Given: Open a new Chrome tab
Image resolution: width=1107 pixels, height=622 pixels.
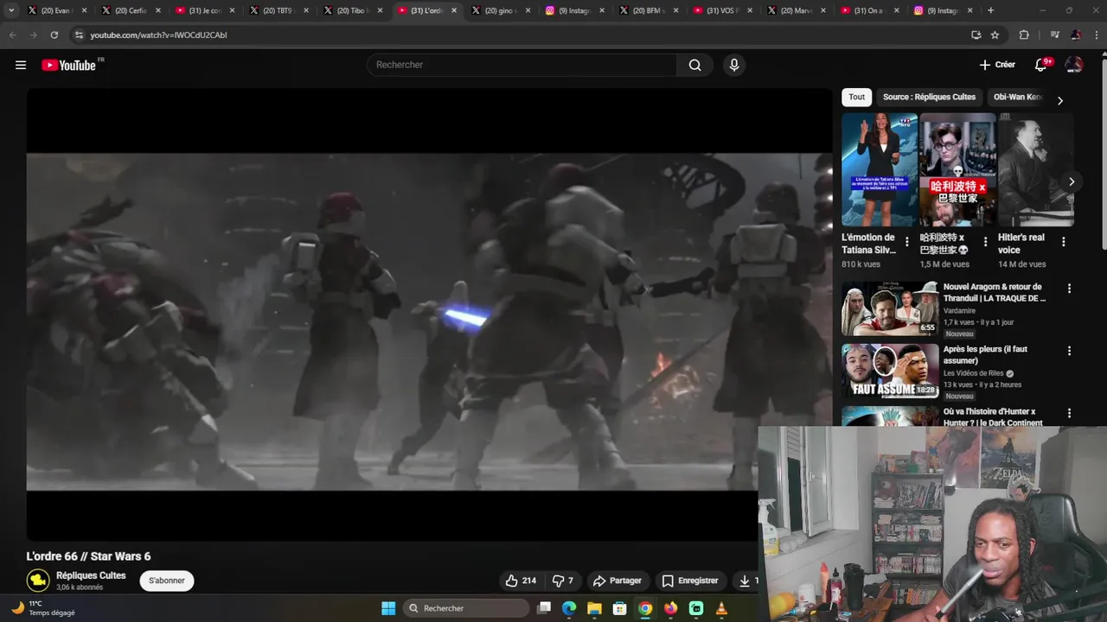Looking at the screenshot, I should coord(990,10).
